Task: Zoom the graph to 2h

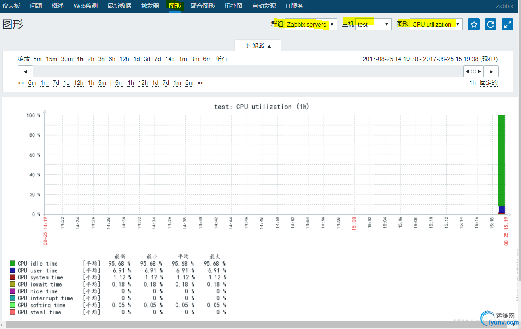Action: coord(91,59)
